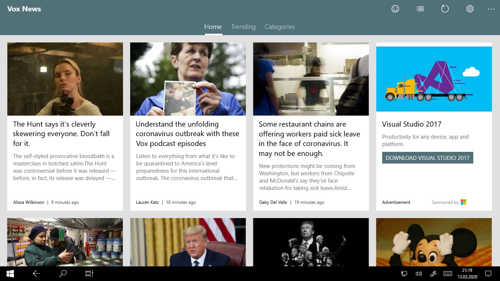Screen dimensions: 500x281
Task: Switch to the Categories tab
Action: point(280,27)
